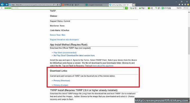Restore down the browser window

(182, 2)
